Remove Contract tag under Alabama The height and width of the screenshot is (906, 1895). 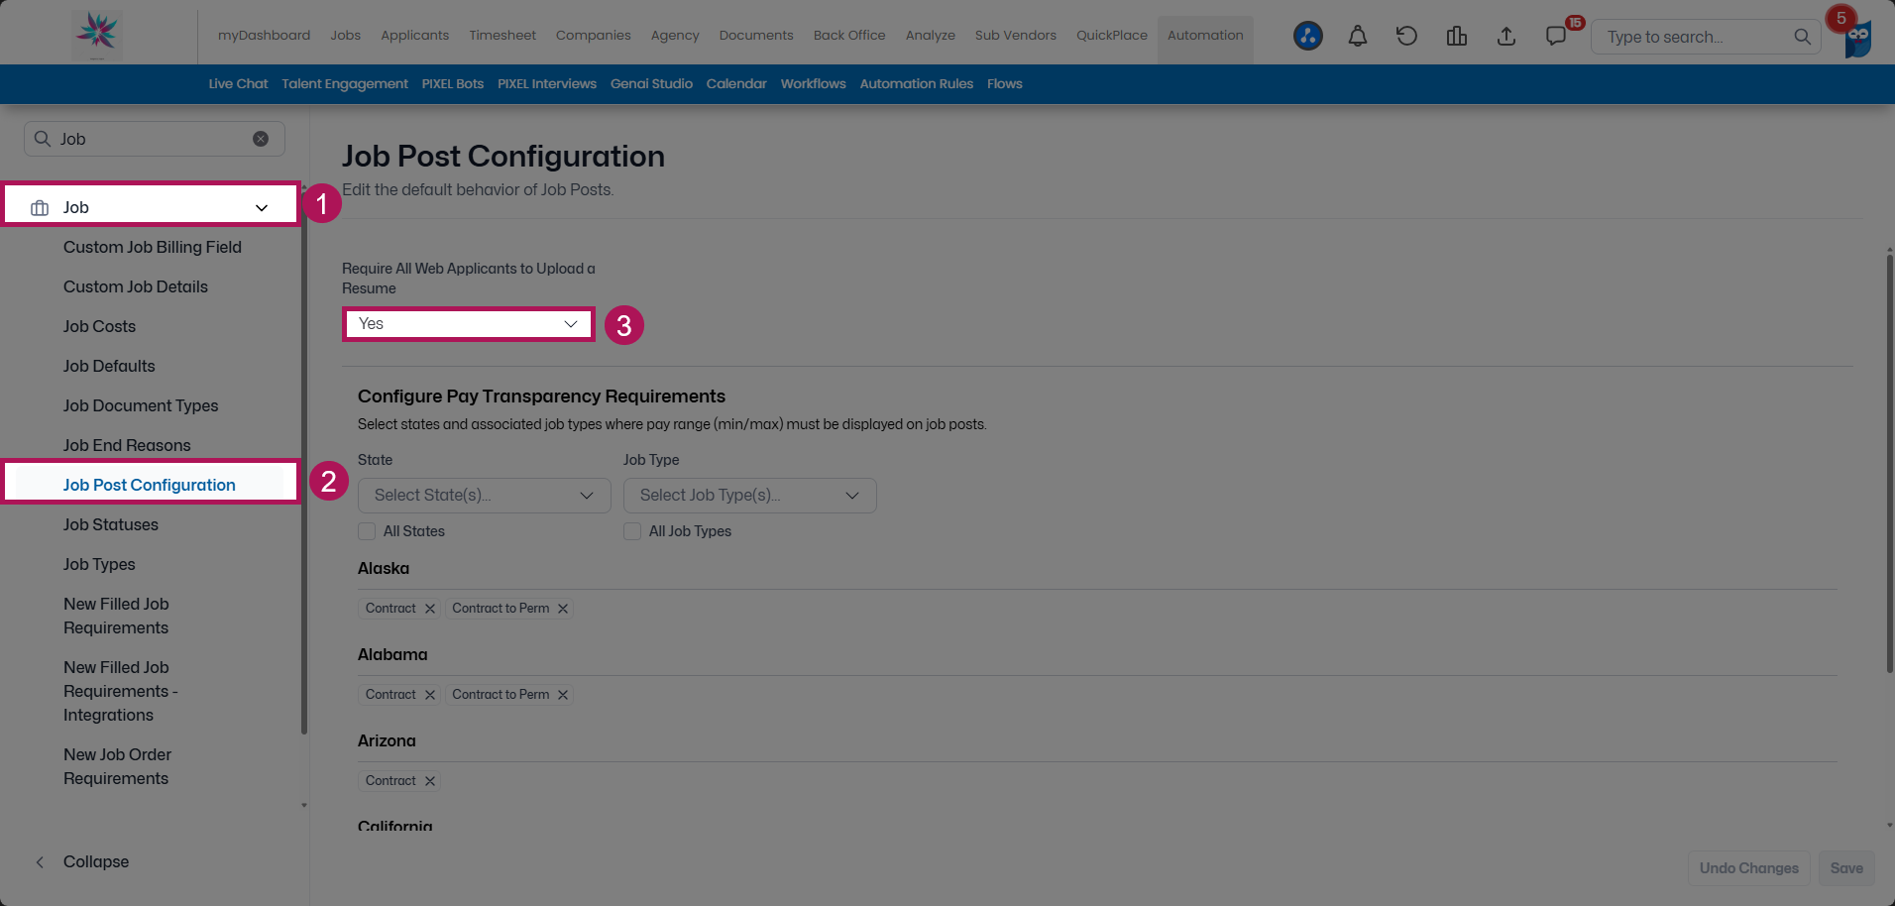[x=430, y=695]
